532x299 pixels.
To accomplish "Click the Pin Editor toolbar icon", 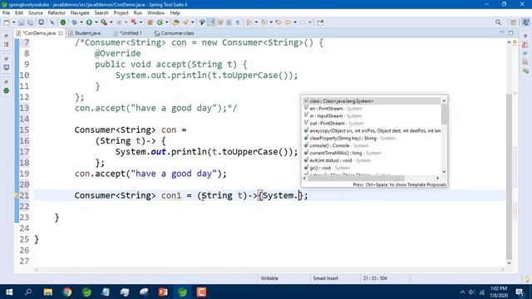I will 320,22.
